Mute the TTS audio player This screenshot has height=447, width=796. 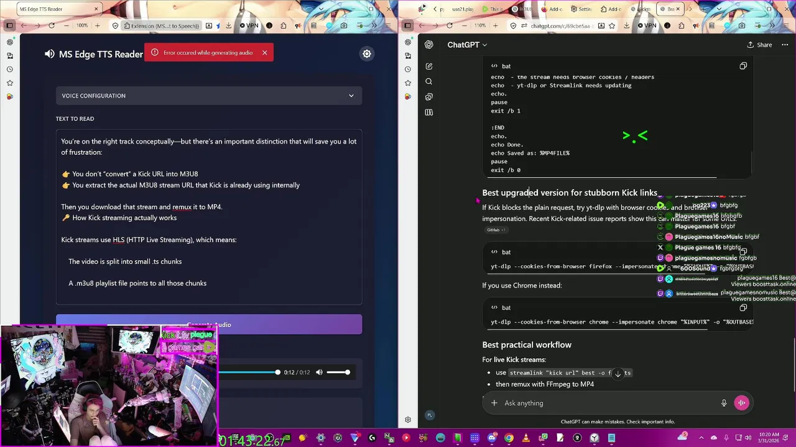click(x=319, y=372)
